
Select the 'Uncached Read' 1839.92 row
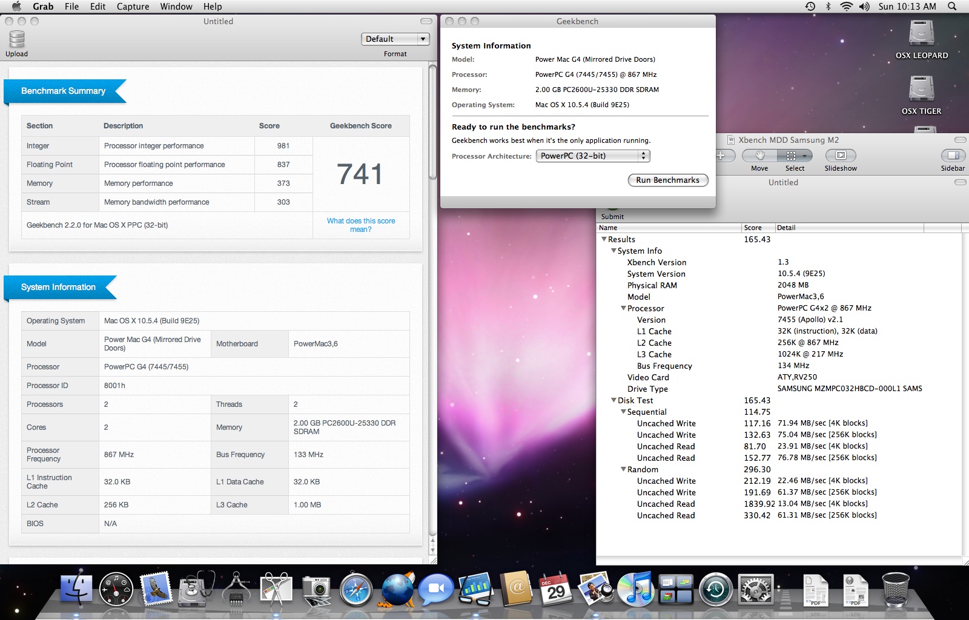[x=779, y=504]
